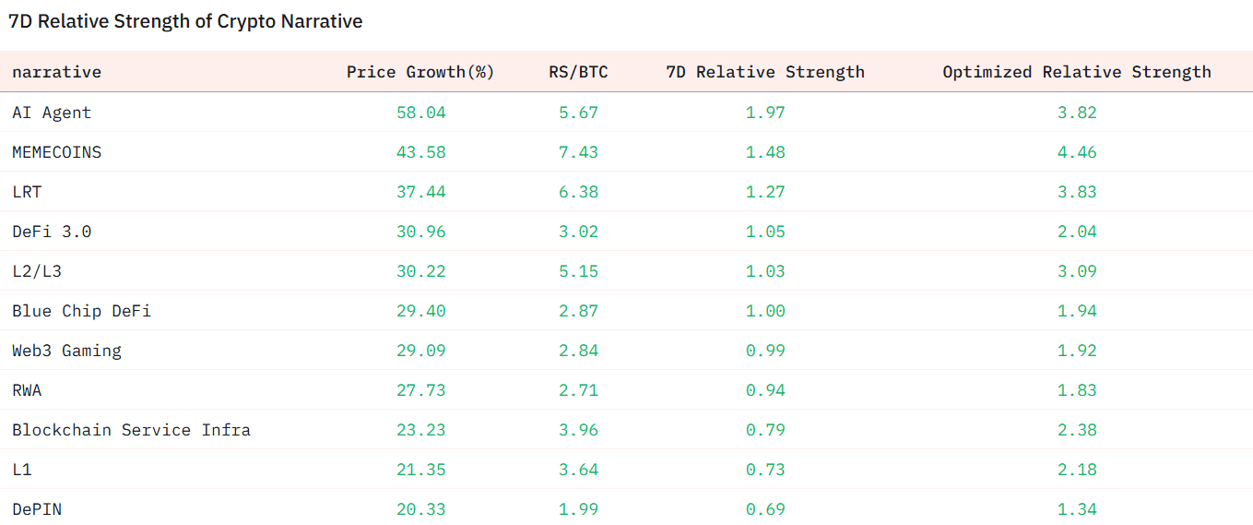The image size is (1253, 525).
Task: Click the 'Blue Chip DeFi' row label
Action: [81, 311]
